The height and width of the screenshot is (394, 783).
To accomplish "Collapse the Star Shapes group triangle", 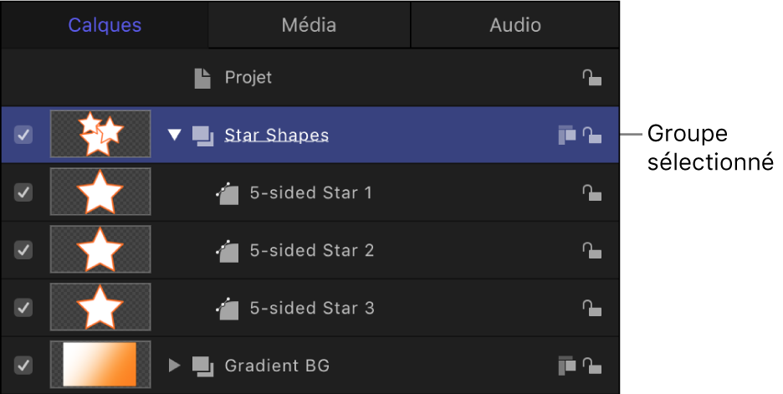I will point(174,135).
